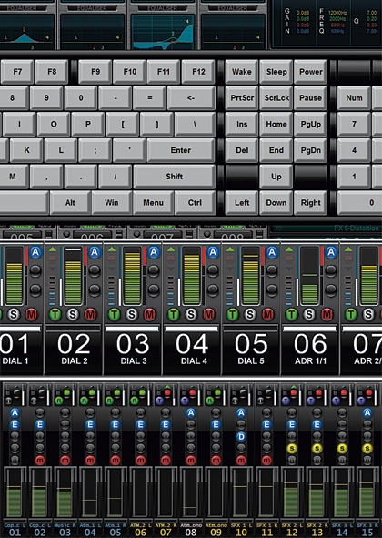This screenshot has height=538, width=382.
Task: Mute the DIAL 2 channel
Action: [x=91, y=314]
